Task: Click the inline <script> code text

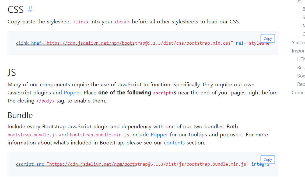Action: pos(163,93)
